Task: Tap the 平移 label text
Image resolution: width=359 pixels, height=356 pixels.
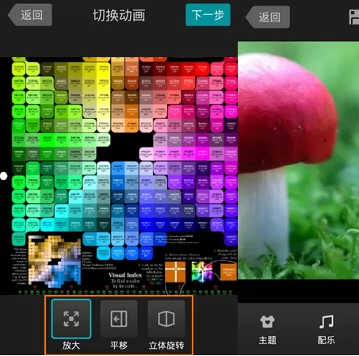Action: point(119,346)
